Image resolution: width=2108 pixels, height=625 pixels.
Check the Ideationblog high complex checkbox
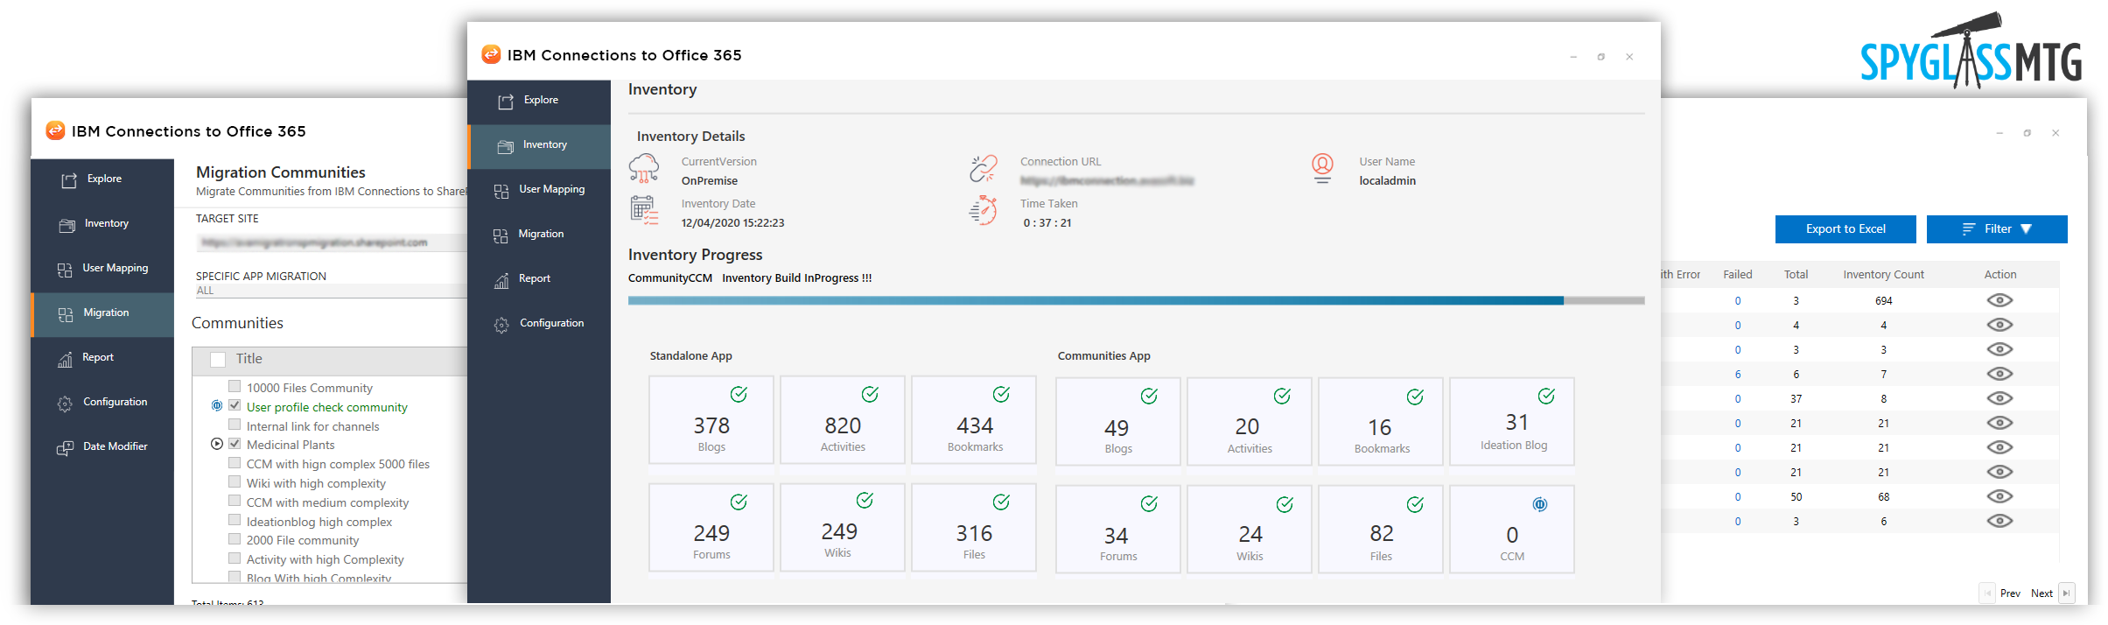point(235,520)
